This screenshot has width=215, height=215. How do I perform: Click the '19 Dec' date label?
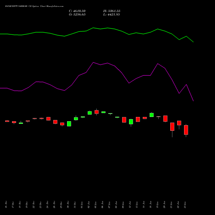27,205
